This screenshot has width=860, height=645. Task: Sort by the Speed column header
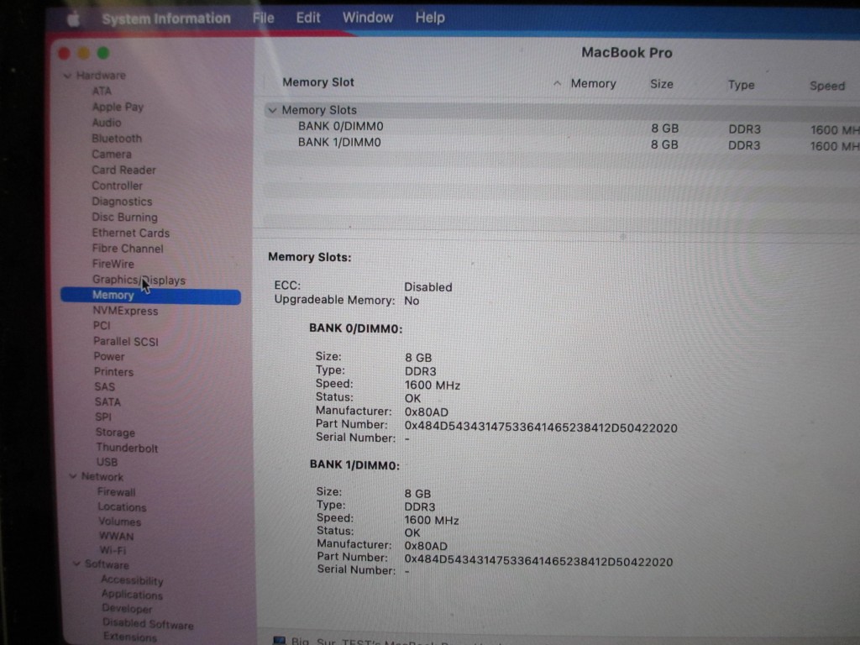coord(827,86)
